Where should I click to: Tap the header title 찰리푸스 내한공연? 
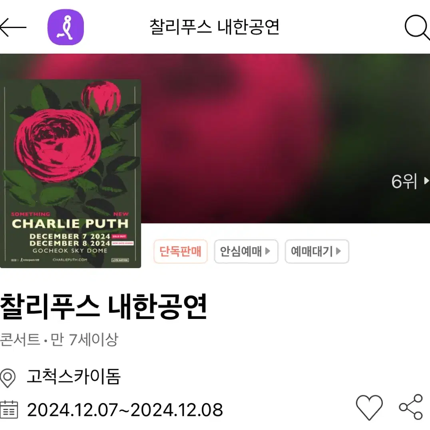(215, 27)
